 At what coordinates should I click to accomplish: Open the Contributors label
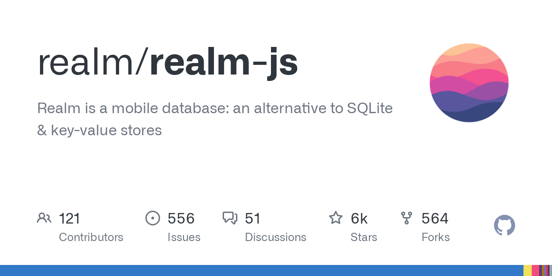91,237
